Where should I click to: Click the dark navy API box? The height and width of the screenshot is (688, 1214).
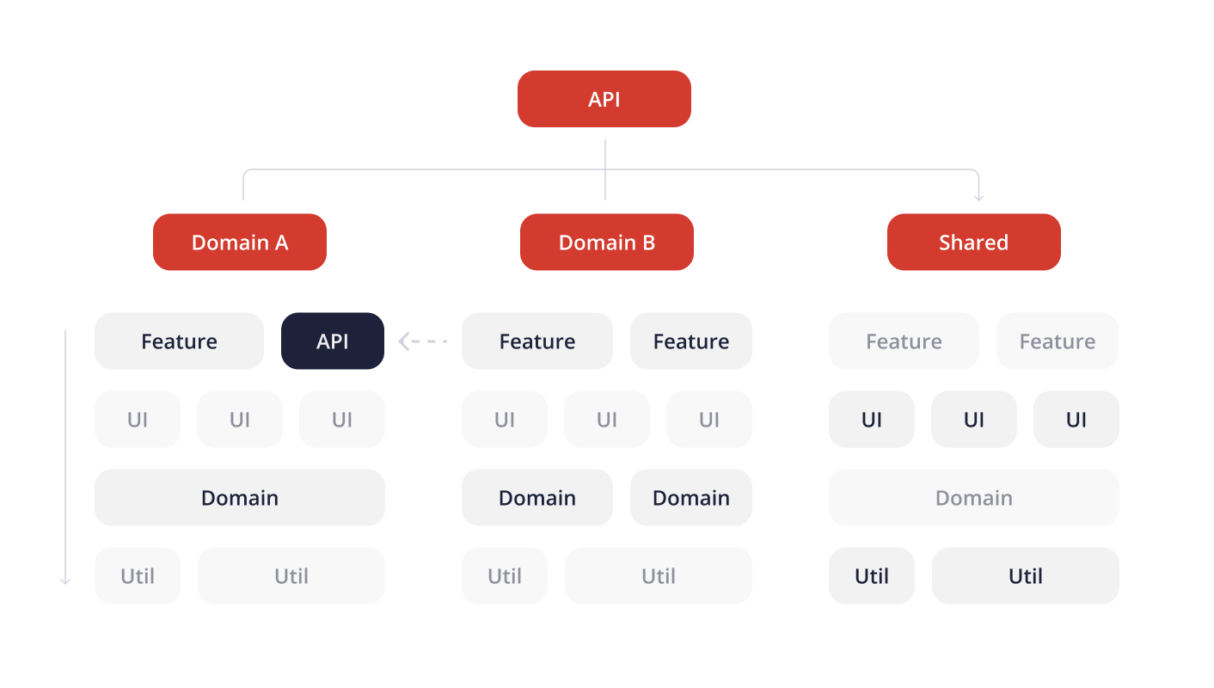[x=333, y=341]
